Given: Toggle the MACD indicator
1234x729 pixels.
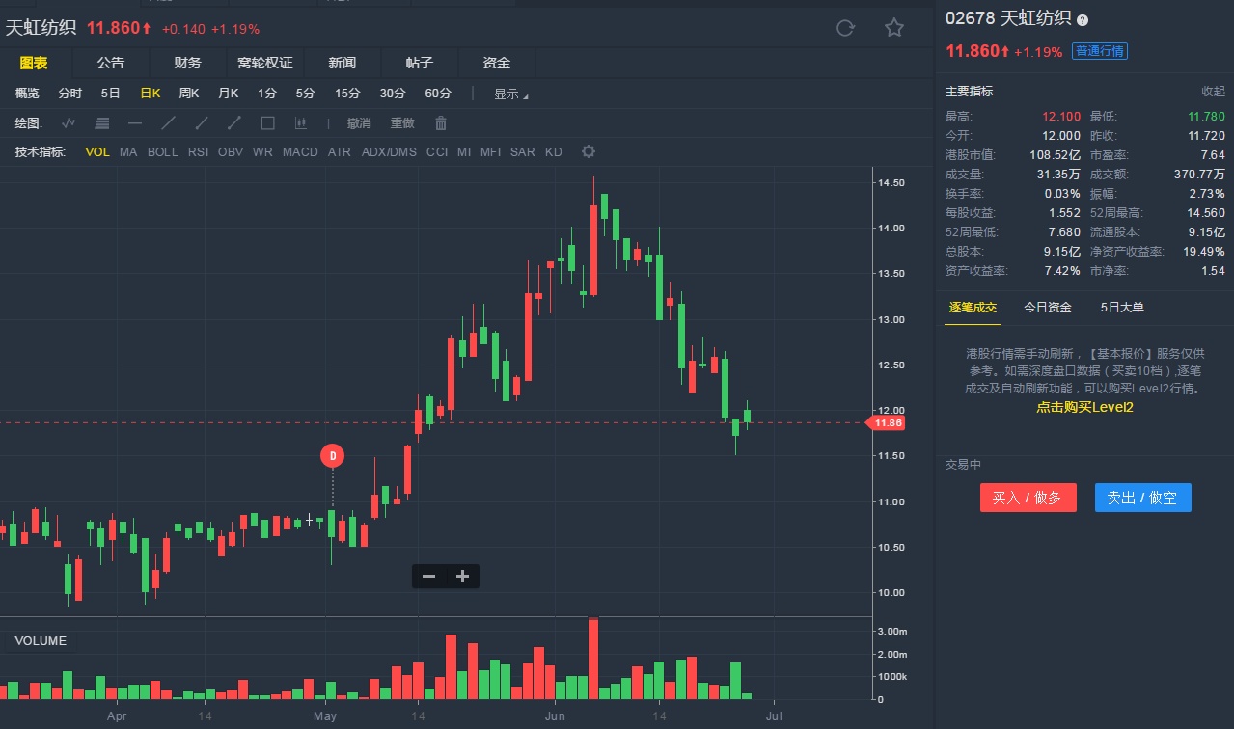Looking at the screenshot, I should pos(300,152).
